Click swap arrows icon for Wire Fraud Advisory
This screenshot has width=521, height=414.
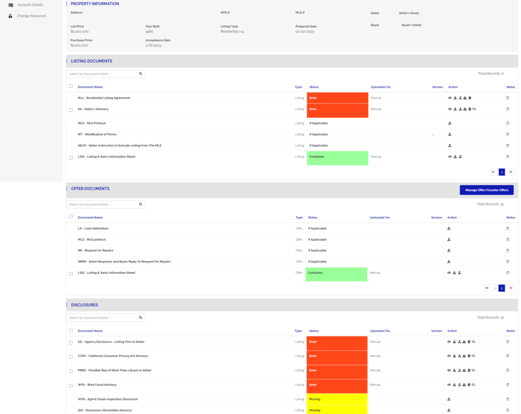coord(474,385)
